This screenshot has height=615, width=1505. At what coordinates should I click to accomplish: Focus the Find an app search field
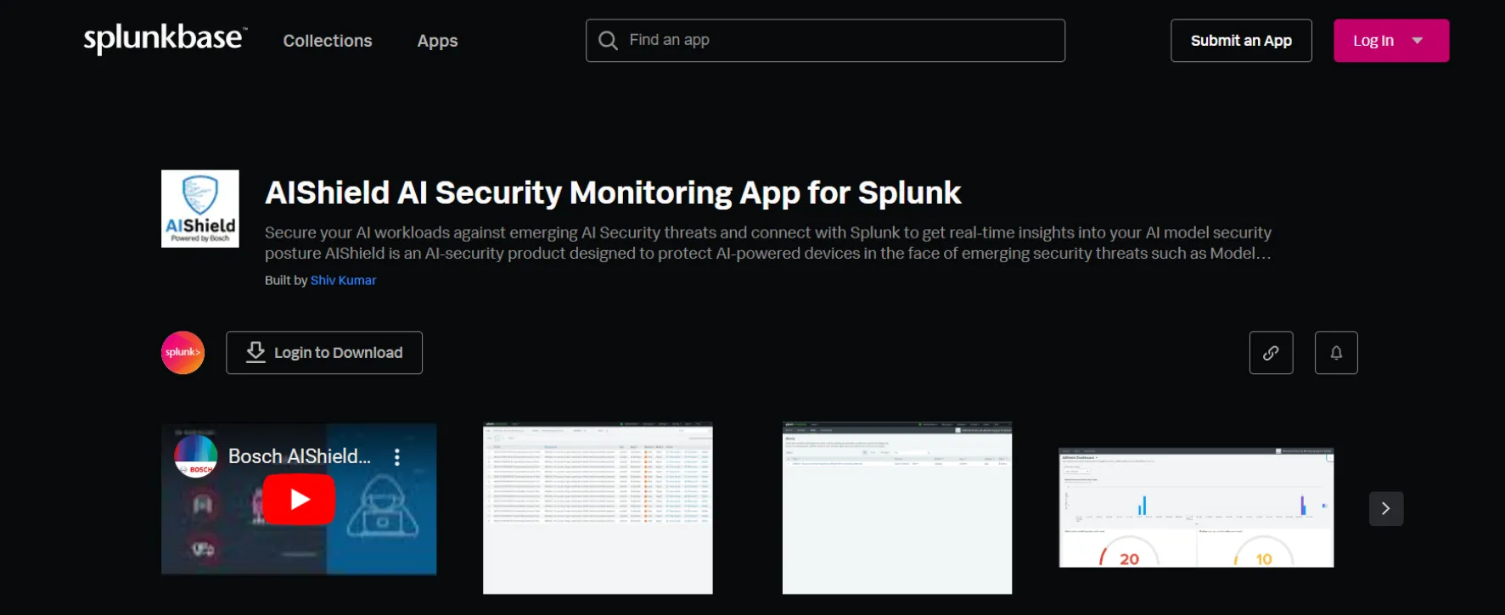(x=825, y=41)
